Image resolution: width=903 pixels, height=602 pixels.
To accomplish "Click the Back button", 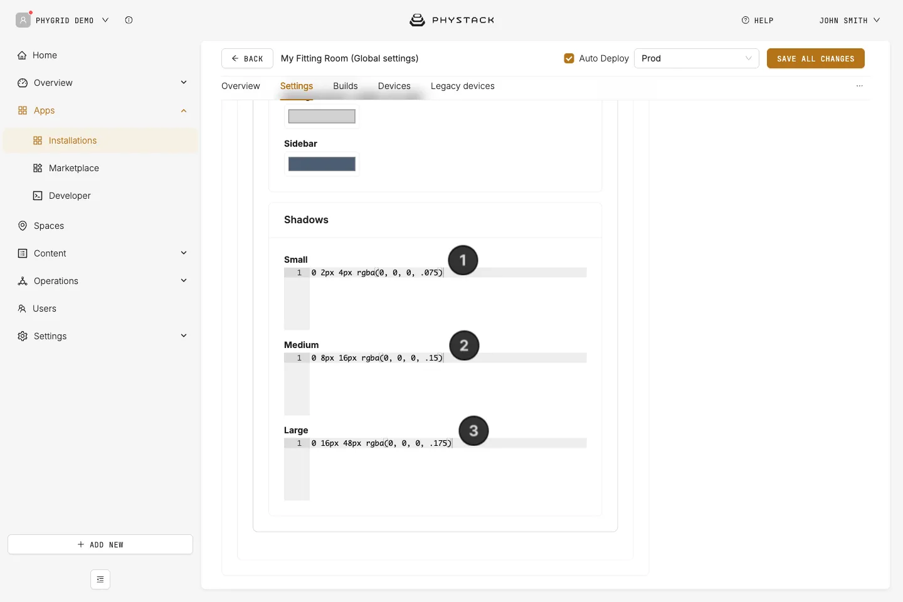I will tap(247, 58).
